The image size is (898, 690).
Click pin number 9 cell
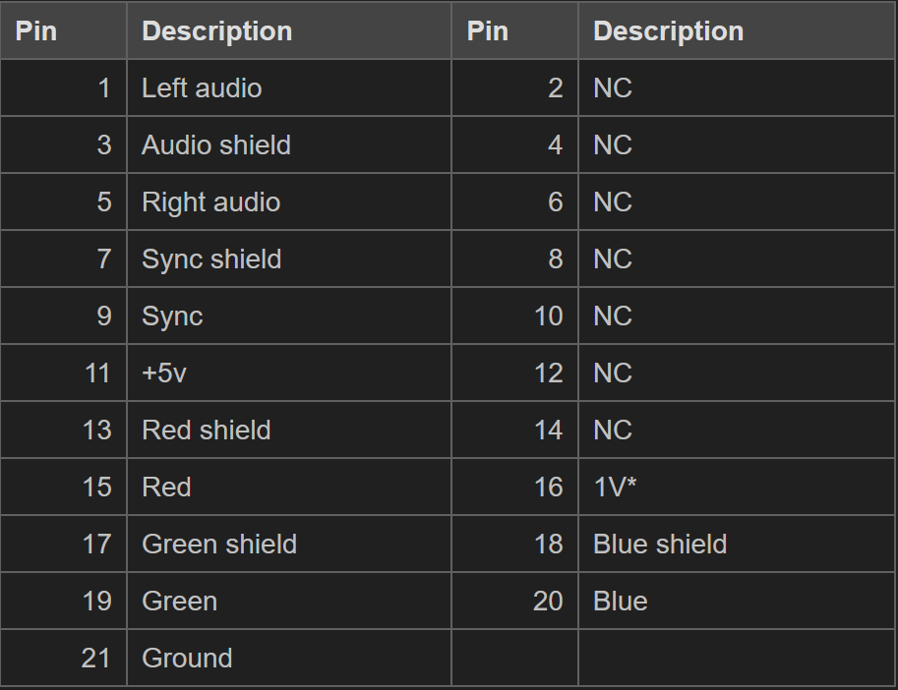(103, 316)
